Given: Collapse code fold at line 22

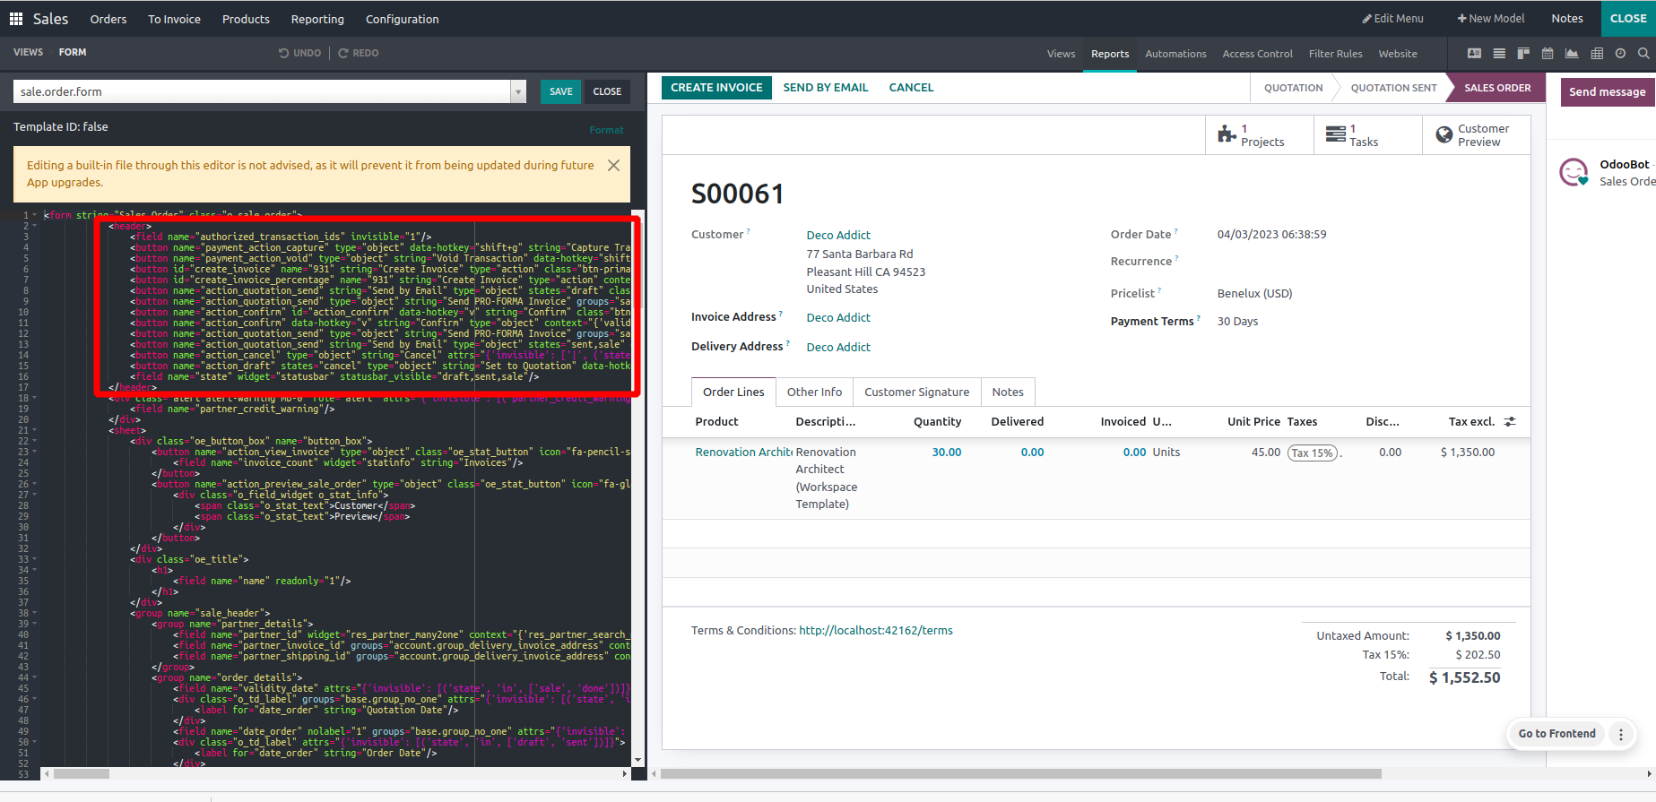Looking at the screenshot, I should 35,441.
